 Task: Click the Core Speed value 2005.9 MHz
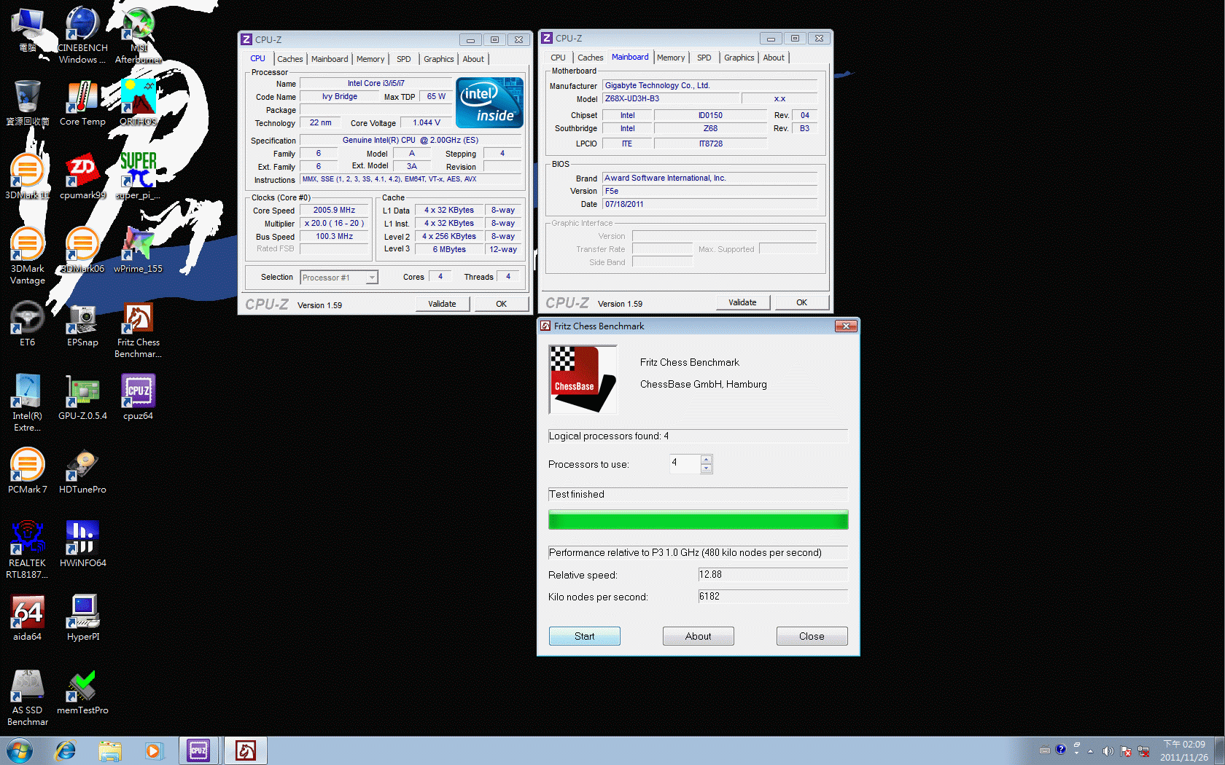pos(335,211)
